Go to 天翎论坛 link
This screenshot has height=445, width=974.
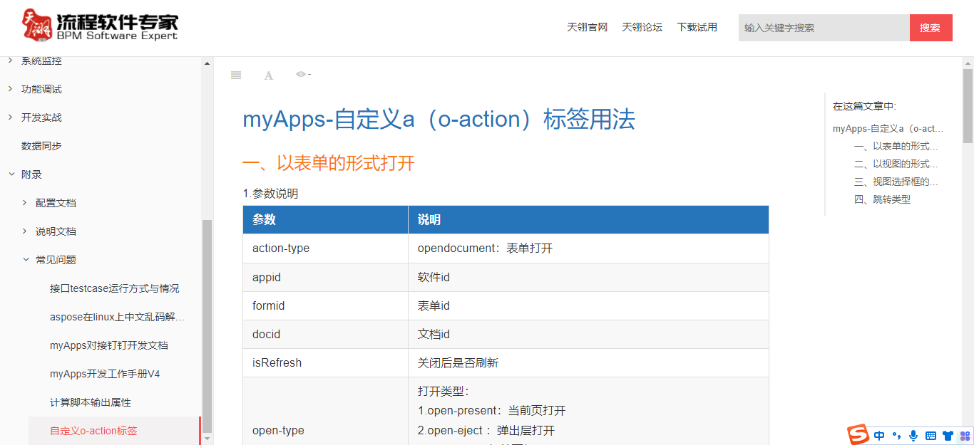tap(642, 27)
